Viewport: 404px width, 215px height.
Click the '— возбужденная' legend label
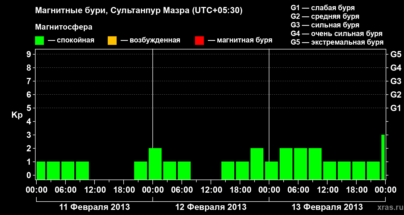pyautogui.click(x=150, y=41)
